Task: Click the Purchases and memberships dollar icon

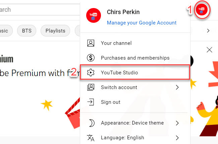Action: pyautogui.click(x=91, y=58)
